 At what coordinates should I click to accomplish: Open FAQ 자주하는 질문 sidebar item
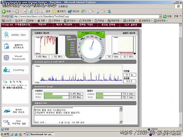pos(15,122)
